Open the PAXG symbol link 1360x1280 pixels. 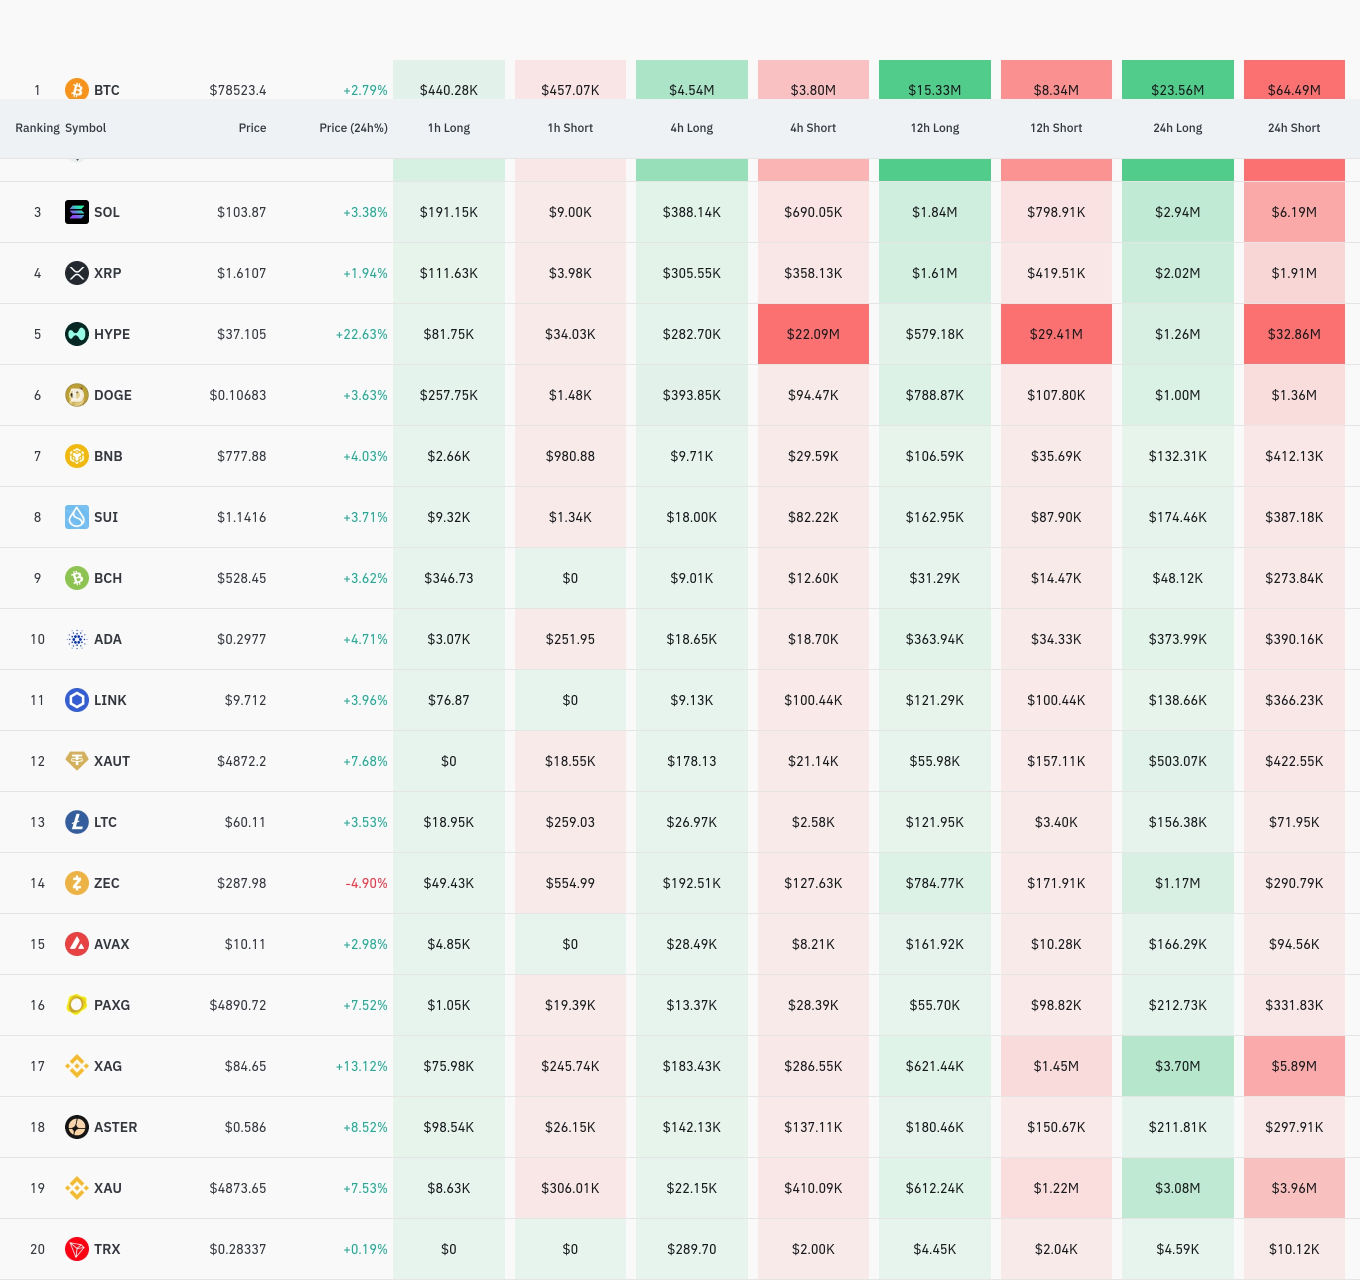[111, 1005]
